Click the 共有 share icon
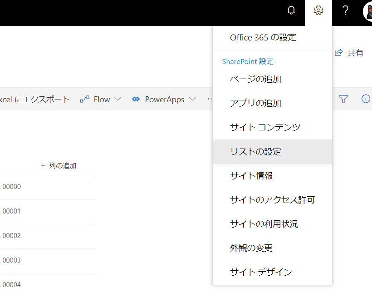The width and height of the screenshot is (372, 293). pos(338,53)
